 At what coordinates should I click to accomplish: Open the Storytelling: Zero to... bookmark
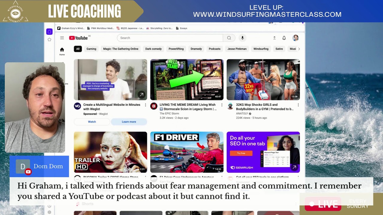[159, 28]
